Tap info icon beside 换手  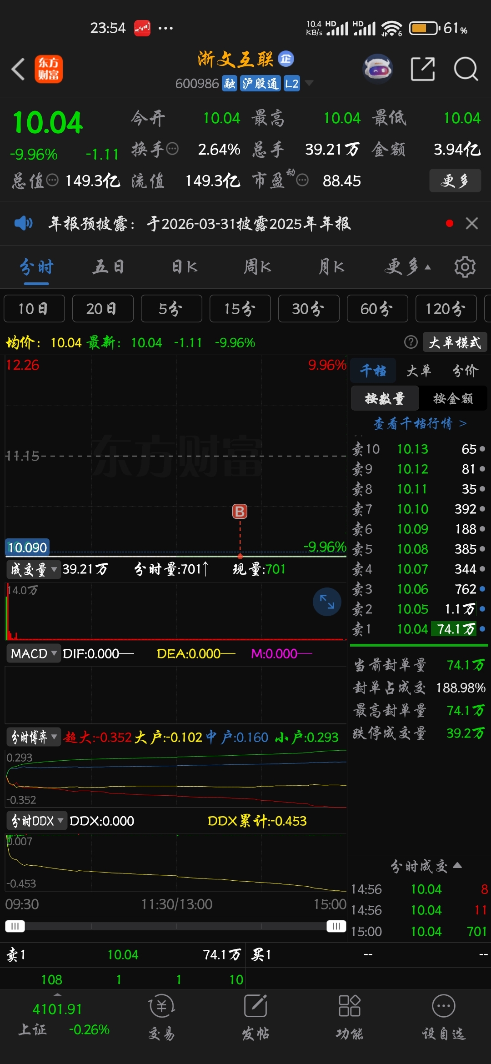click(172, 149)
